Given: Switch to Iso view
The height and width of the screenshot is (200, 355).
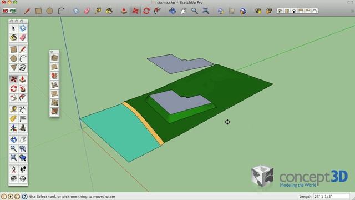Looking at the screenshot, I should (x=280, y=11).
